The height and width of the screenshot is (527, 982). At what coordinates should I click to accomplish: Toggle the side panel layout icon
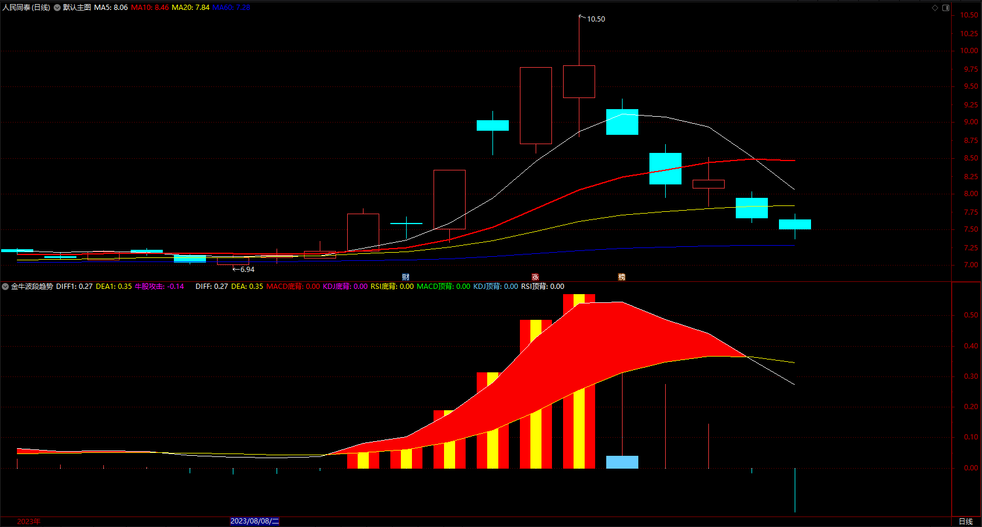(946, 8)
